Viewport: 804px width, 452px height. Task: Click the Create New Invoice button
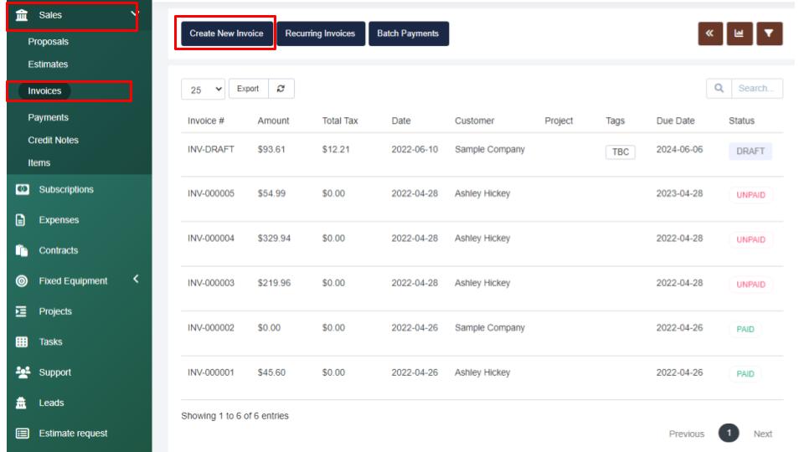click(x=226, y=33)
